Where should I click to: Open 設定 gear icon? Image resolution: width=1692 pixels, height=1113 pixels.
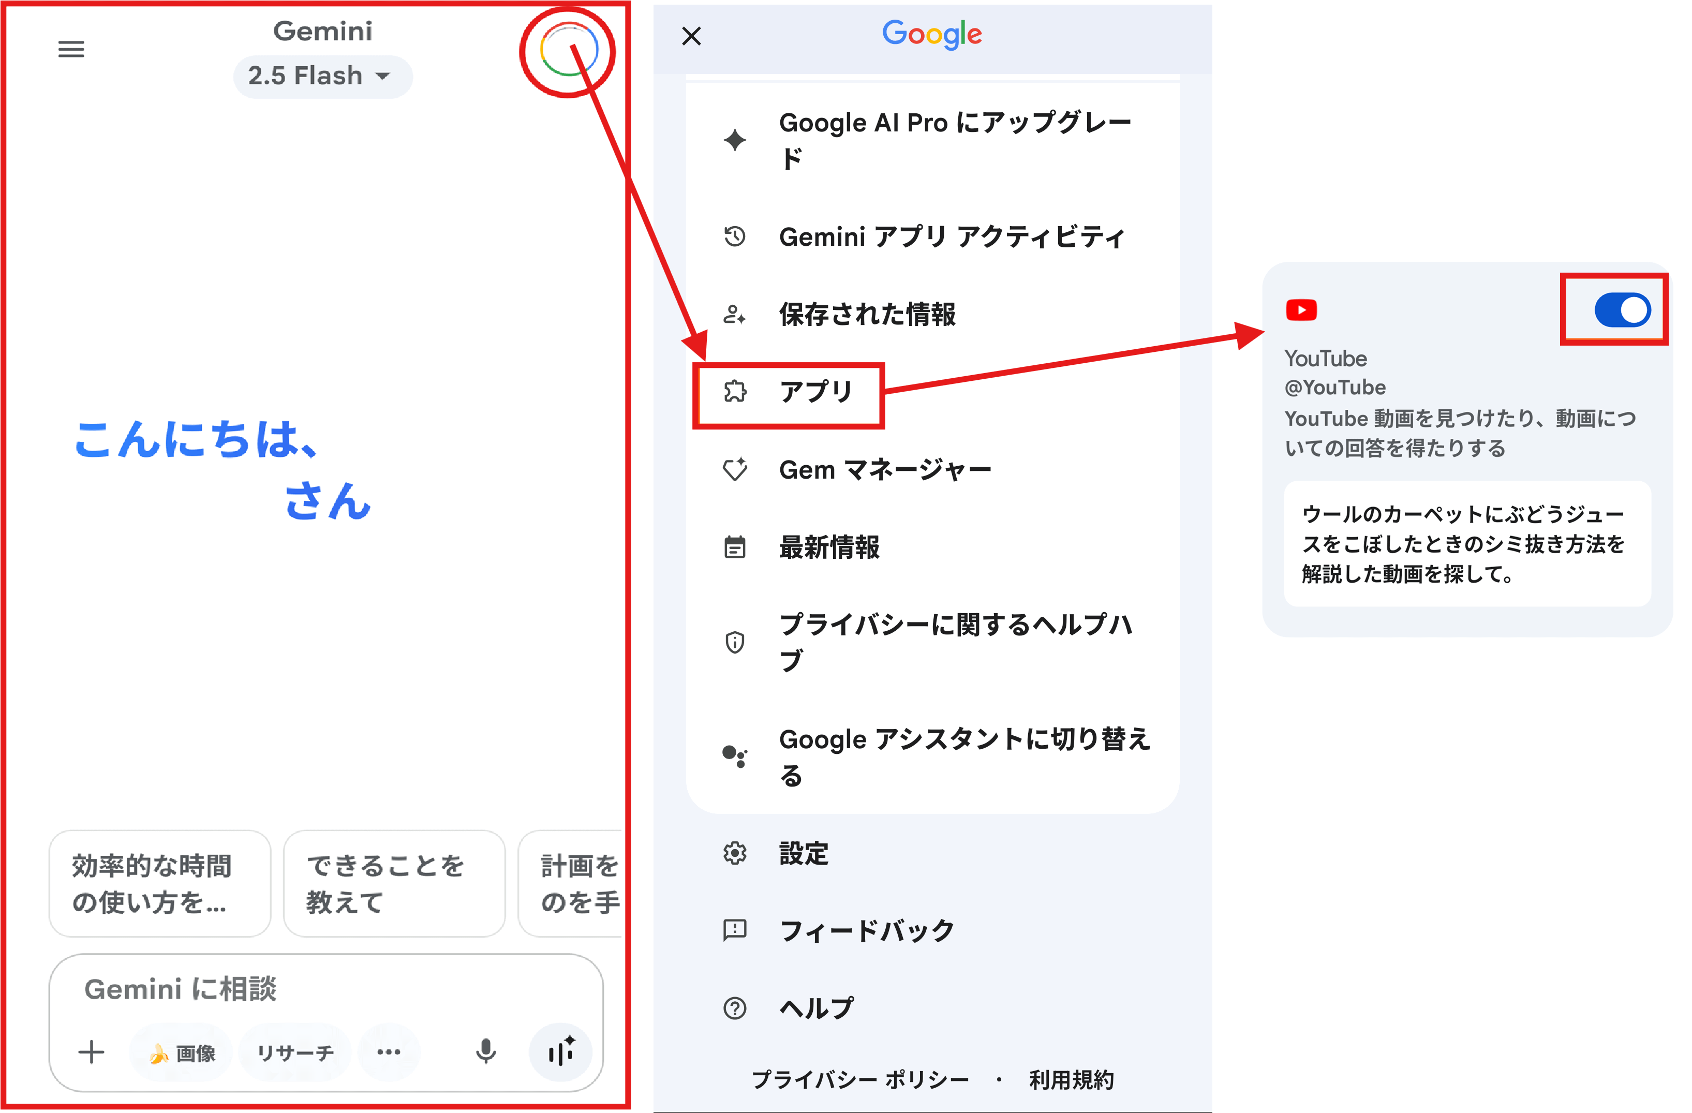[x=735, y=853]
